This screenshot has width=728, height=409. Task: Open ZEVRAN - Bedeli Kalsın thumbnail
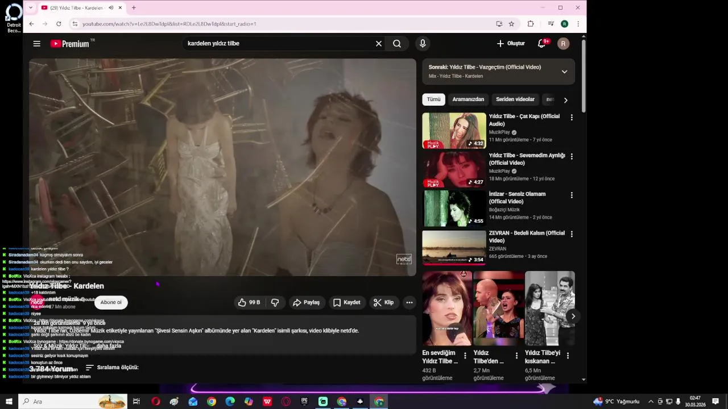tap(454, 247)
